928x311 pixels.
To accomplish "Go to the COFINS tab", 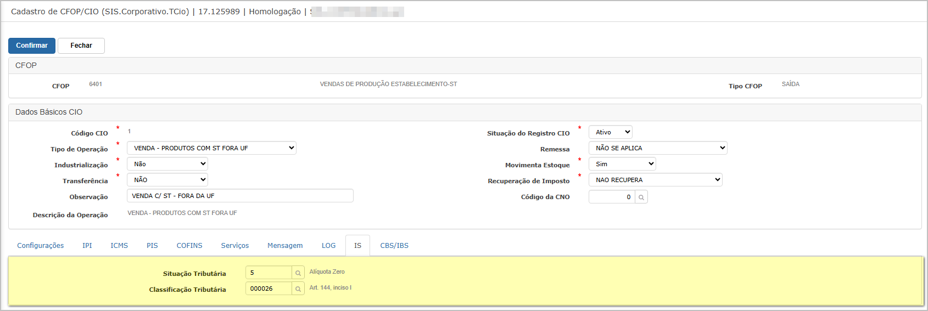I will click(x=189, y=246).
